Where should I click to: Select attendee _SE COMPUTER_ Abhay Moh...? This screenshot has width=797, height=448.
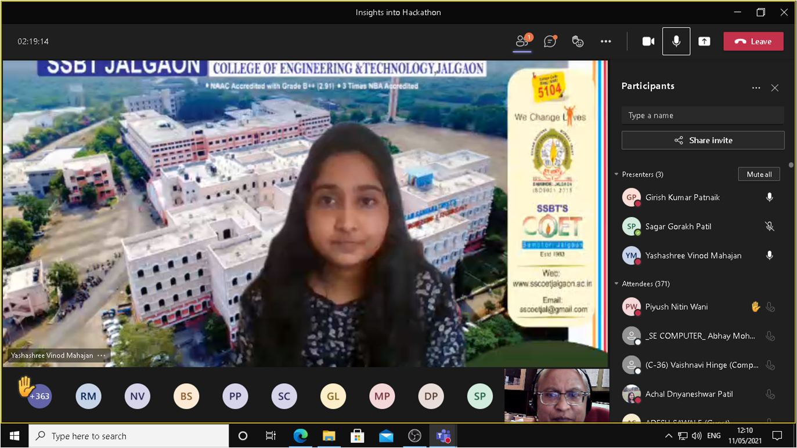[700, 336]
